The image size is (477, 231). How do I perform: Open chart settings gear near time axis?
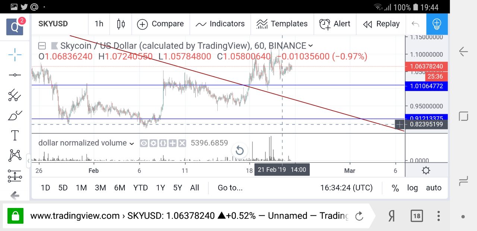[x=426, y=170]
